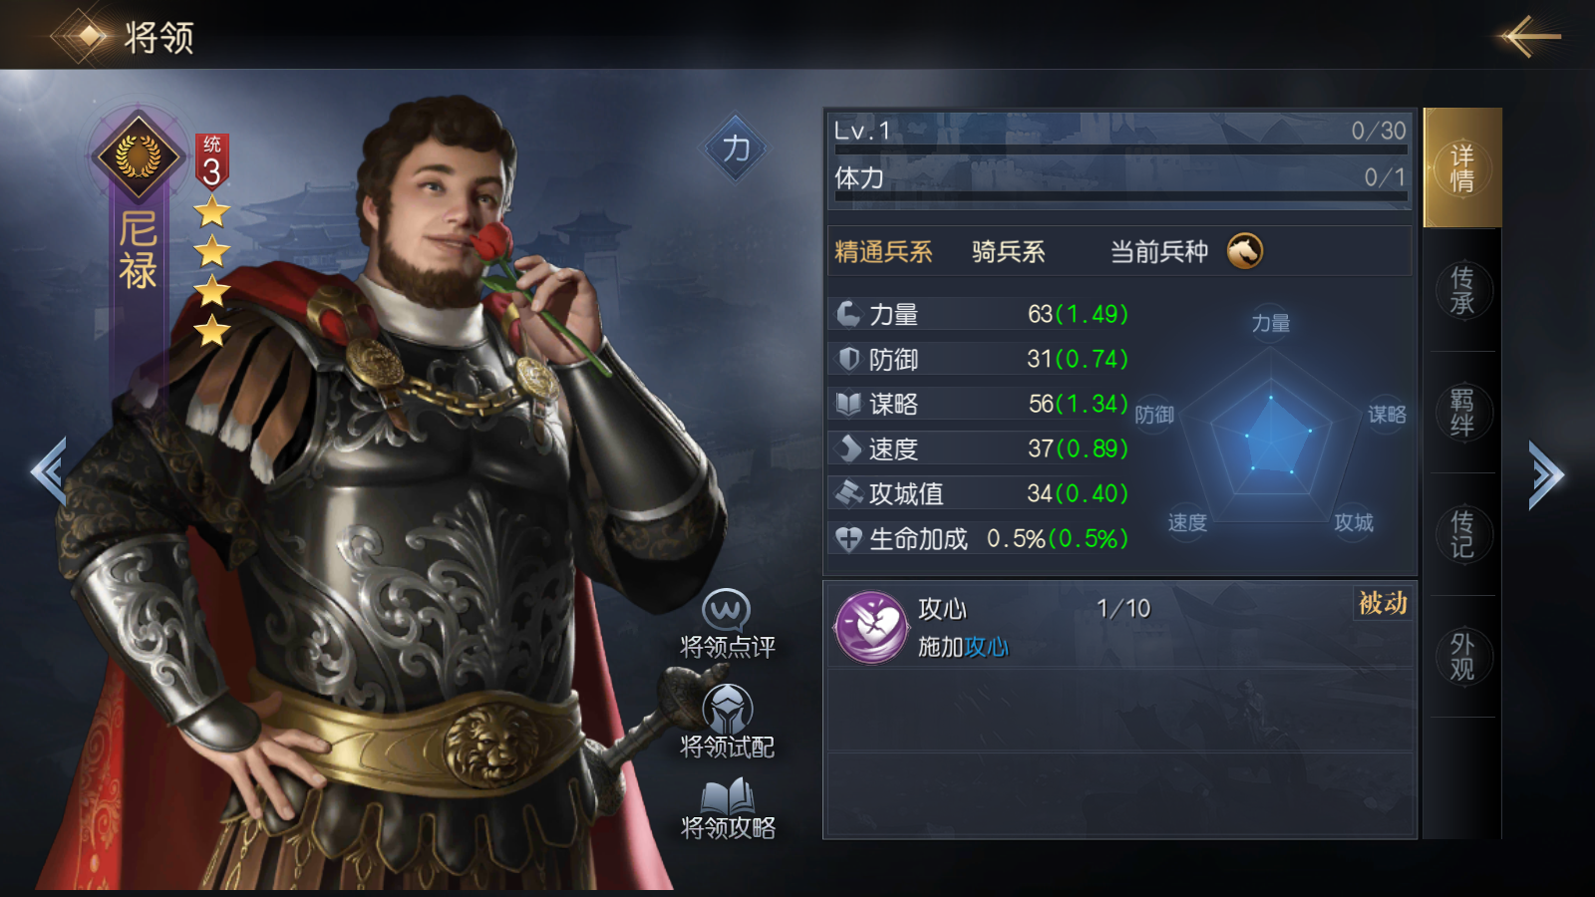Screen dimensions: 1595x897
Task: Tap the 攻心 skill icon
Action: [870, 627]
